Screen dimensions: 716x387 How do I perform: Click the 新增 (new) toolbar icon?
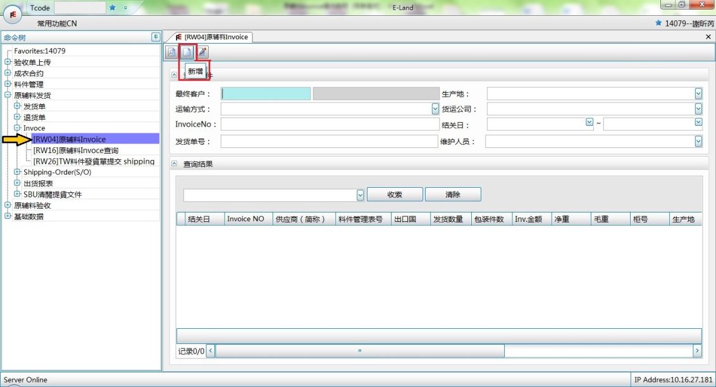tap(187, 52)
